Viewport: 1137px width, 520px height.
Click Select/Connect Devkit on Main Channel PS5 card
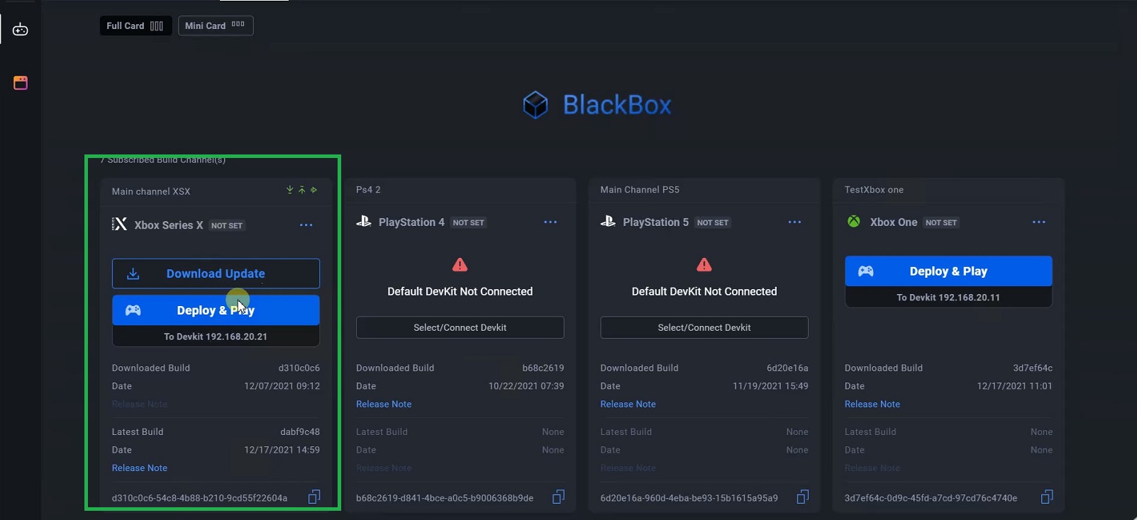tap(704, 327)
